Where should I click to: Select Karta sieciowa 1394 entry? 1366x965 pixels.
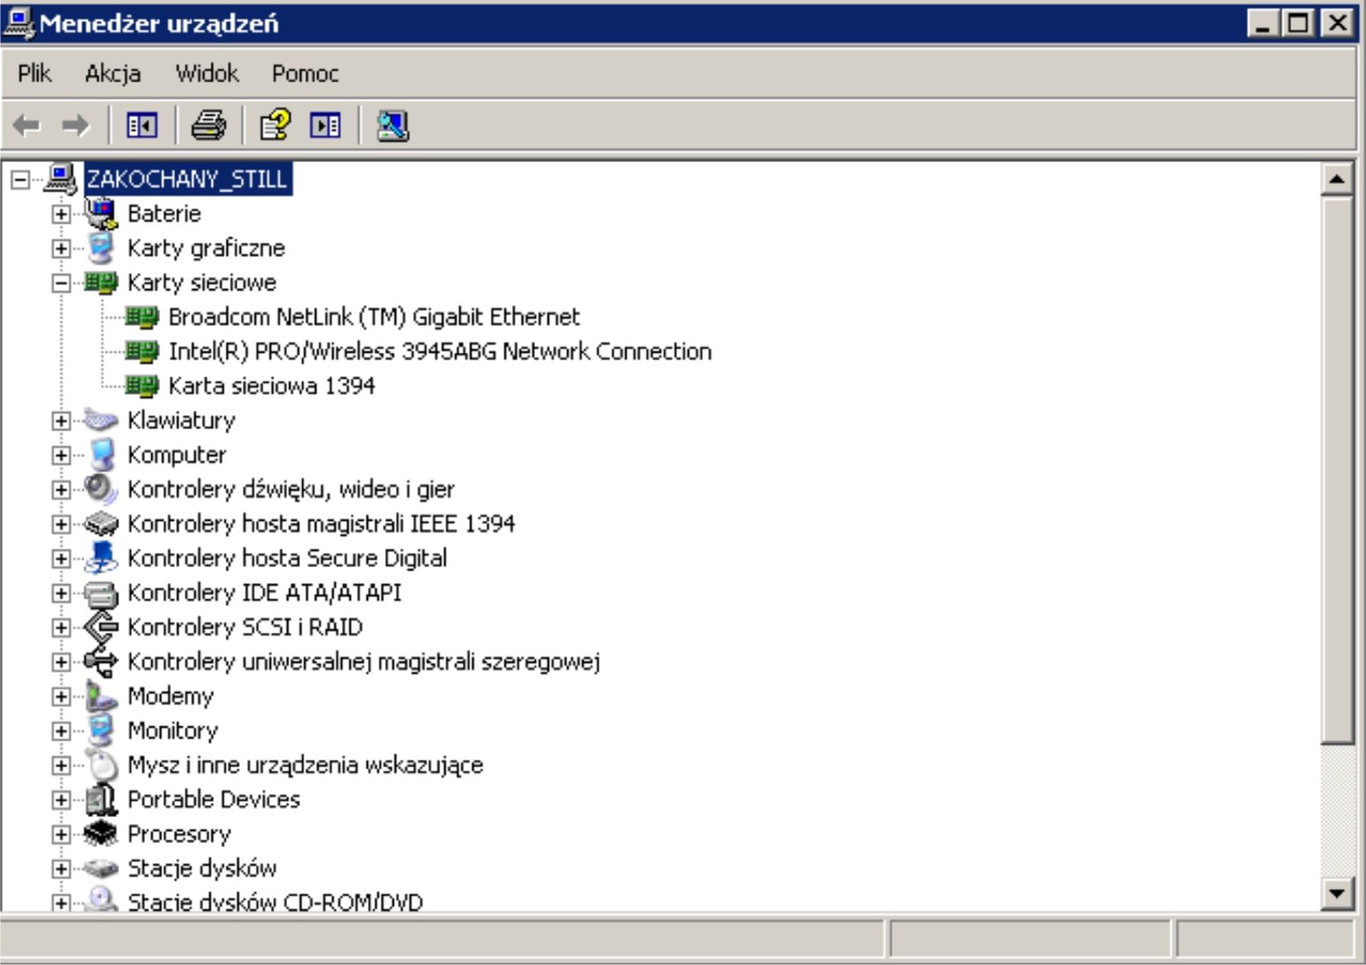tap(272, 385)
